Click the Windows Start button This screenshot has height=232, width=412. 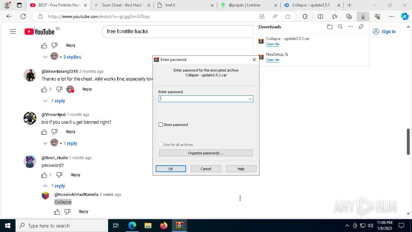tap(8, 226)
